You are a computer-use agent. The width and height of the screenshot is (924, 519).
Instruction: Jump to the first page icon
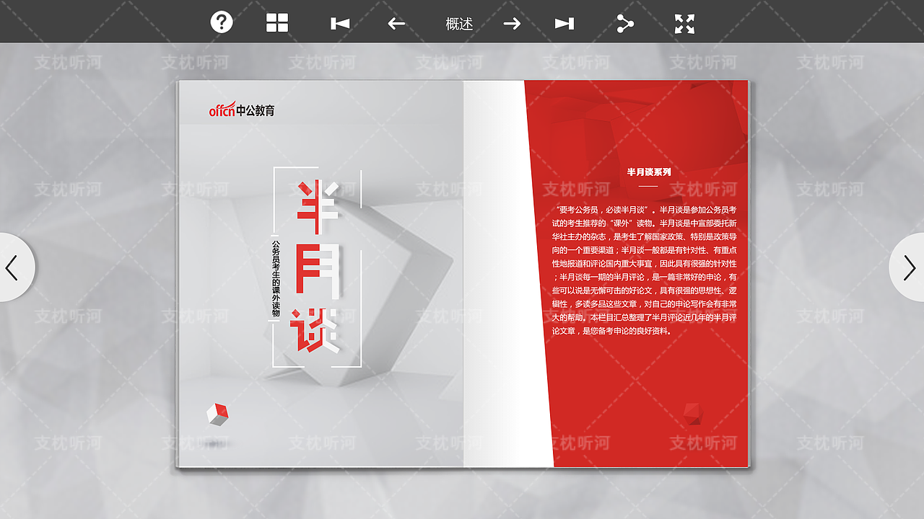point(341,22)
